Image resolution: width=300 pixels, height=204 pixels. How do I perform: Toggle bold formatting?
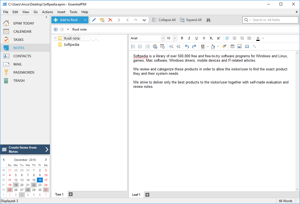[182, 38]
